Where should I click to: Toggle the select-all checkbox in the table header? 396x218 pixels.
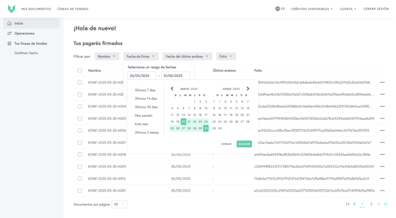click(80, 70)
